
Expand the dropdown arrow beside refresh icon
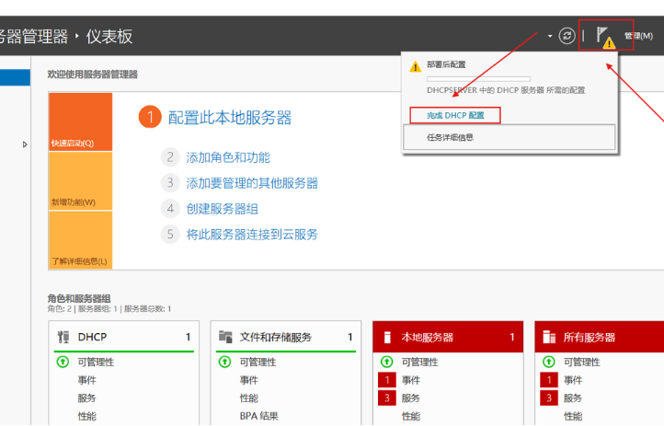pos(550,36)
